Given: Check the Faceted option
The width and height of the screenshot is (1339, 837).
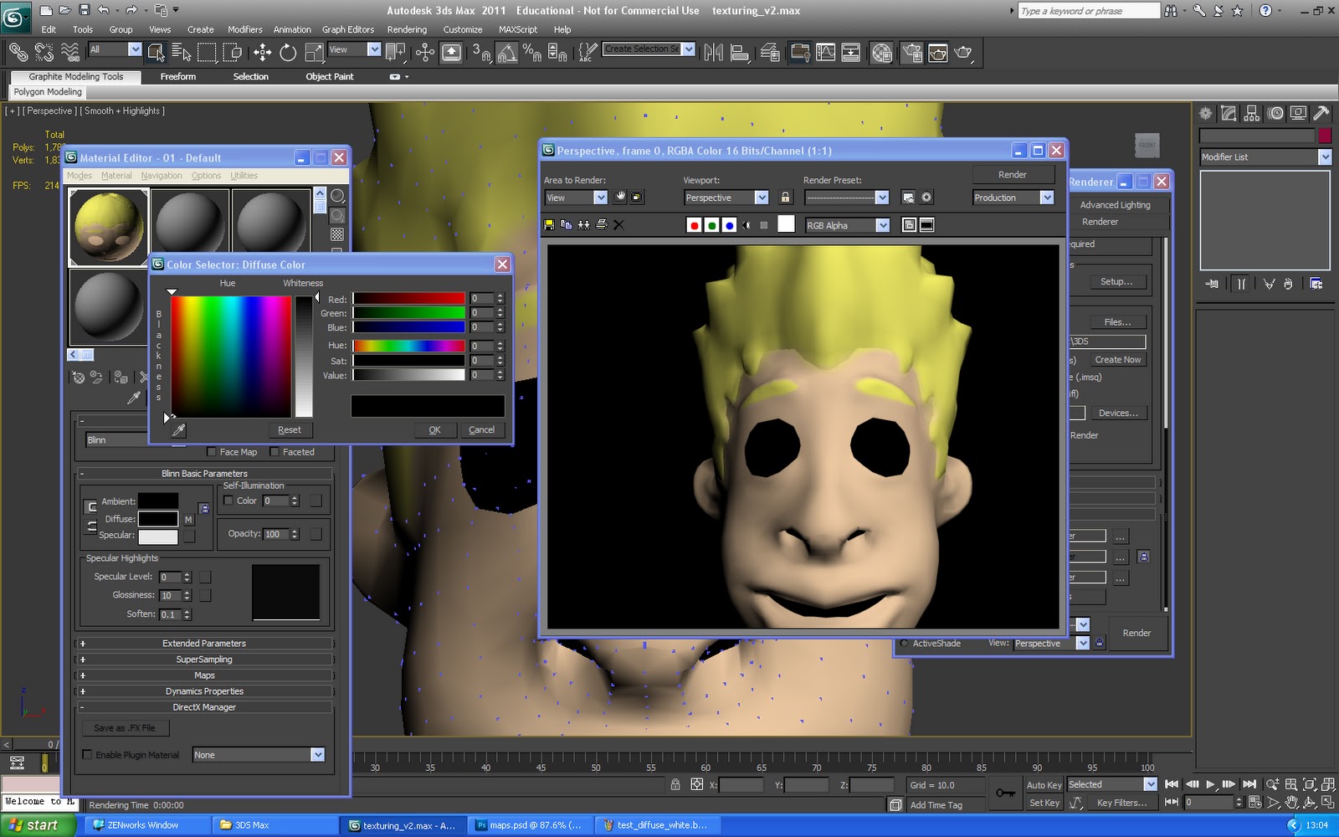Looking at the screenshot, I should tap(274, 452).
